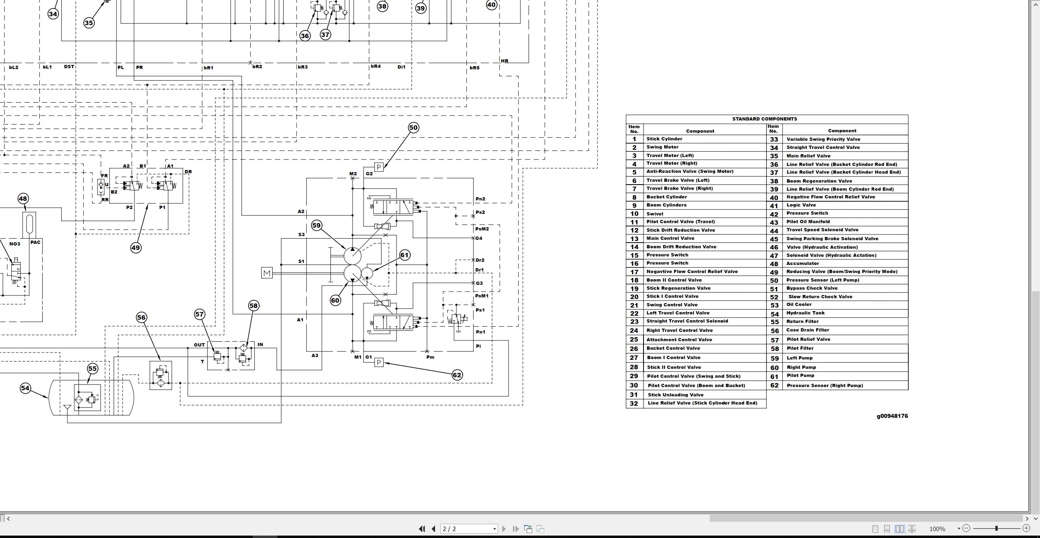This screenshot has width=1040, height=538.
Task: Click the vertical scroll down arrow
Action: (1036, 518)
